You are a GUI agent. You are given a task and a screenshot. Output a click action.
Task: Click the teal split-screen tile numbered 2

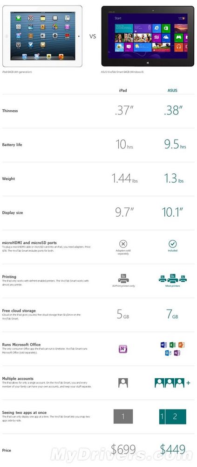tap(176, 417)
